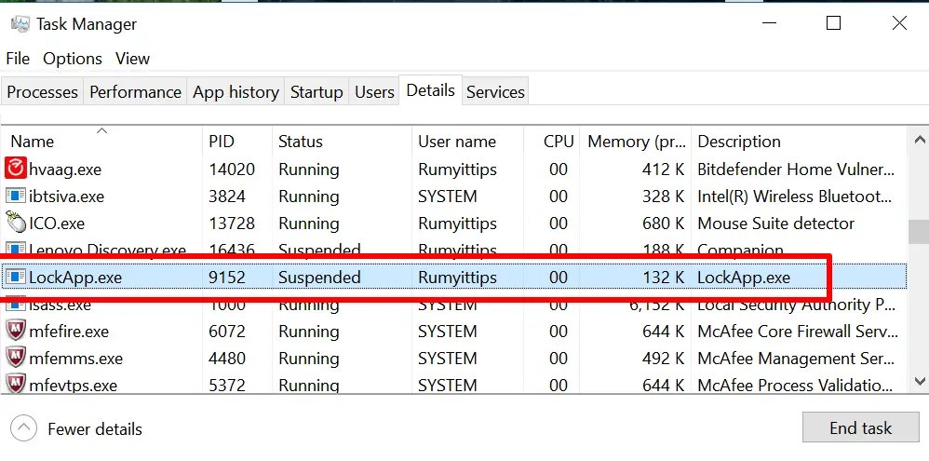Select the Details tab

(431, 90)
